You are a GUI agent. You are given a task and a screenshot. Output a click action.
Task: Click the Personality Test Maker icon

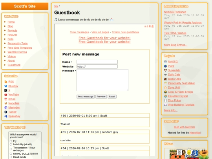(165, 83)
